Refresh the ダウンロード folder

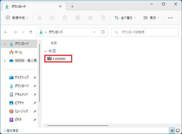pyautogui.click(x=103, y=32)
